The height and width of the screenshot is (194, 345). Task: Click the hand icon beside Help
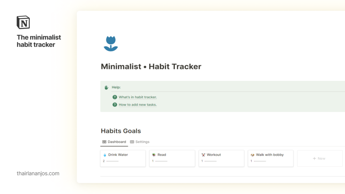[106, 87]
